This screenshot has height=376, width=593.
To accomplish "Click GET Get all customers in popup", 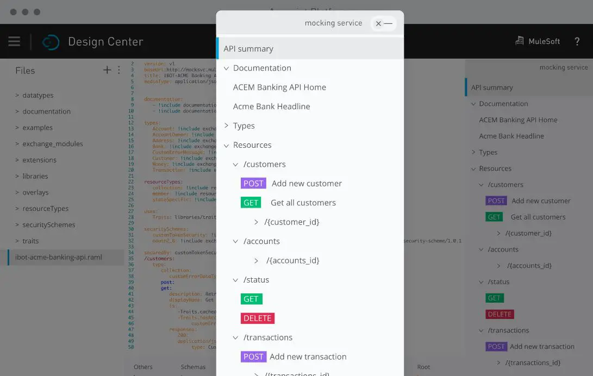I will click(x=288, y=203).
